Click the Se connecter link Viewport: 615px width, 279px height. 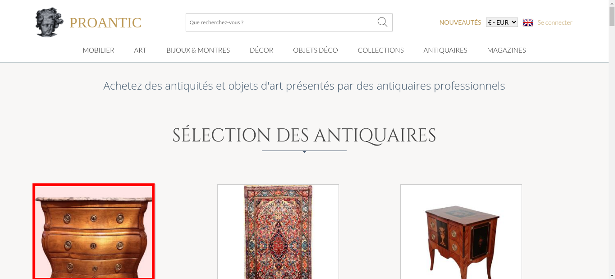[x=555, y=22]
